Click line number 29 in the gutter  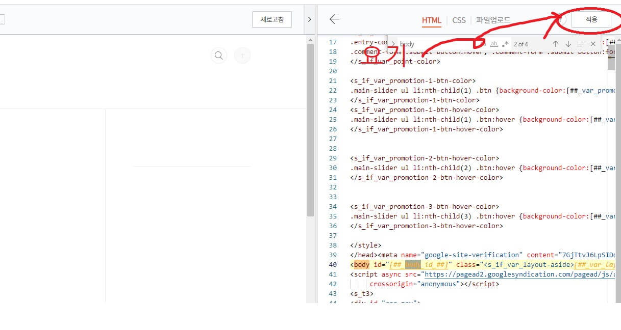click(333, 158)
